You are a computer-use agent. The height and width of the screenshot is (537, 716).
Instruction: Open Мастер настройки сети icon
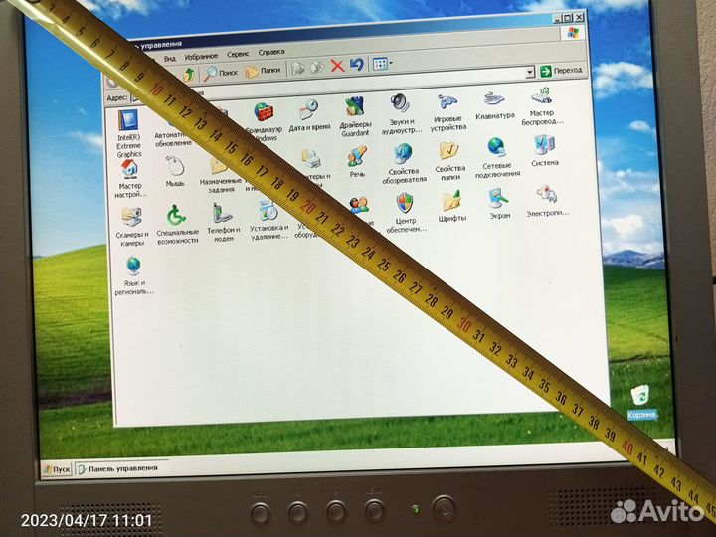pyautogui.click(x=130, y=179)
